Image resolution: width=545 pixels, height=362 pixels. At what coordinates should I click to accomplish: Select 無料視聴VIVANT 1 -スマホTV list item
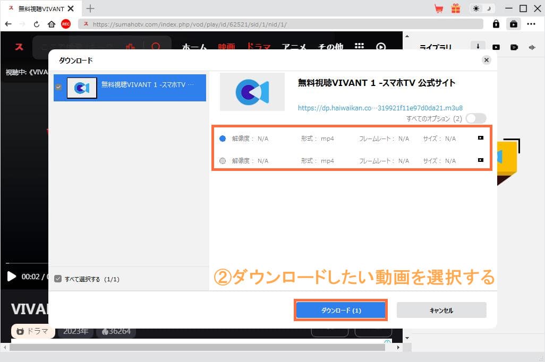pyautogui.click(x=130, y=88)
